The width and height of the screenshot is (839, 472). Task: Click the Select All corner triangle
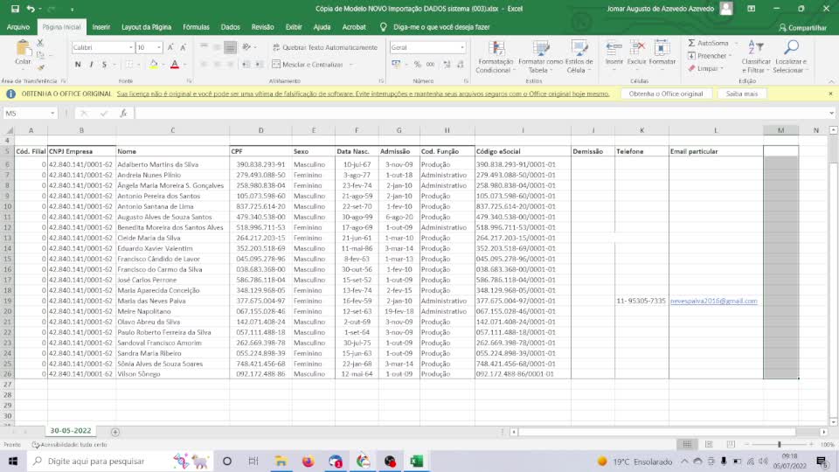pyautogui.click(x=9, y=130)
